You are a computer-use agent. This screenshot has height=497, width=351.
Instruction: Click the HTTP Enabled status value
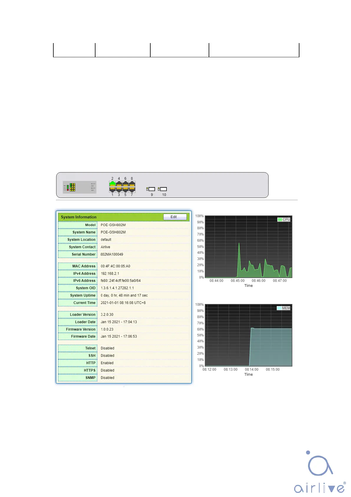[x=107, y=363]
